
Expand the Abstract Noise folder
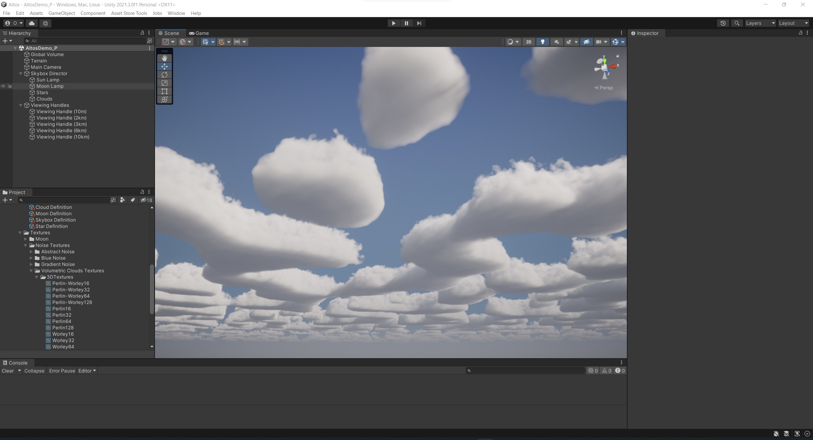(31, 251)
